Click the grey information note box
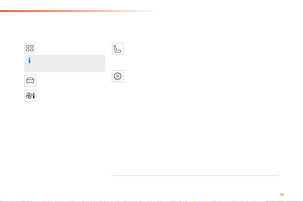Viewport: 303px width, 202px height. pos(65,64)
